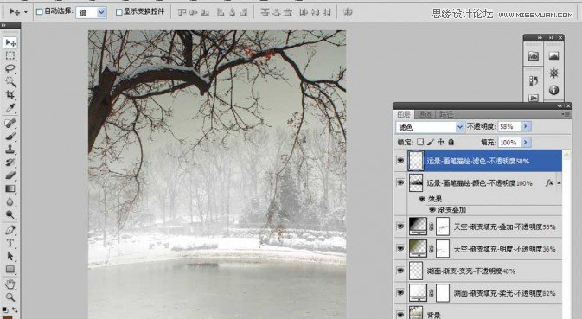Hide the selected 滤色 58% layer
This screenshot has width=582, height=319.
(x=400, y=161)
